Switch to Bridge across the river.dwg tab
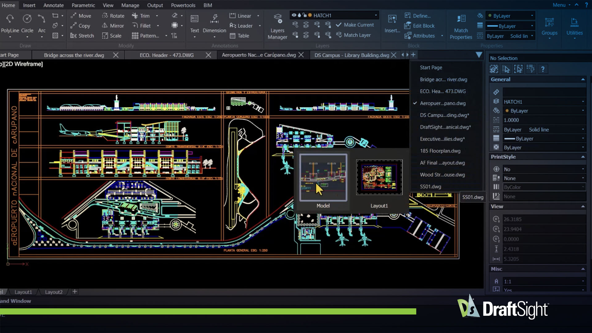 pyautogui.click(x=74, y=55)
